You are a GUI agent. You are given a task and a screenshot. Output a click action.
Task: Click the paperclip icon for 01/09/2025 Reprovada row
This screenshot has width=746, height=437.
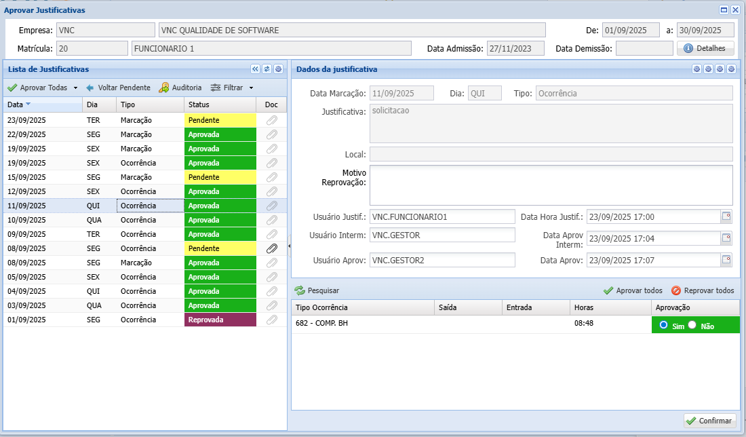[x=272, y=320]
